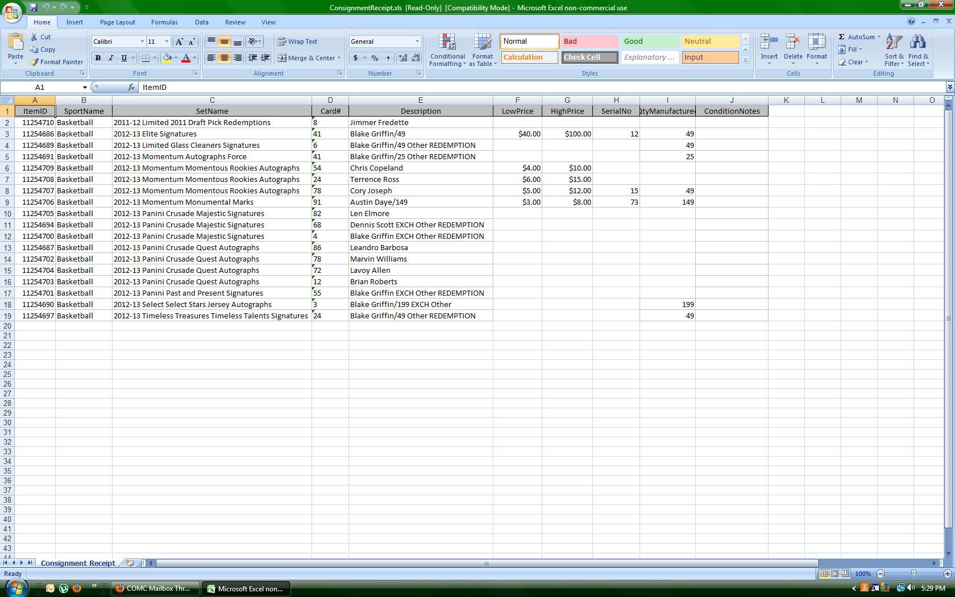Select the Consignment Receipt sheet tab
The image size is (955, 597).
click(78, 563)
